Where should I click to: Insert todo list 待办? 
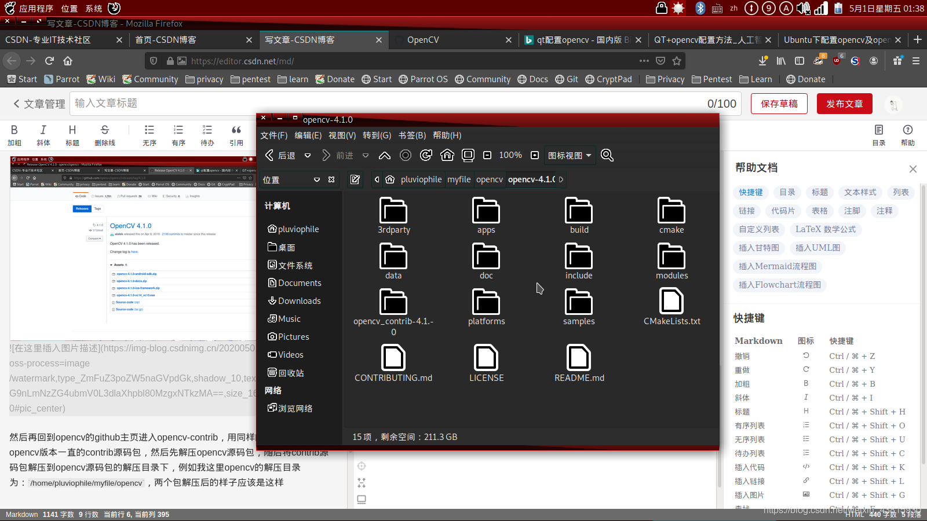point(207,135)
